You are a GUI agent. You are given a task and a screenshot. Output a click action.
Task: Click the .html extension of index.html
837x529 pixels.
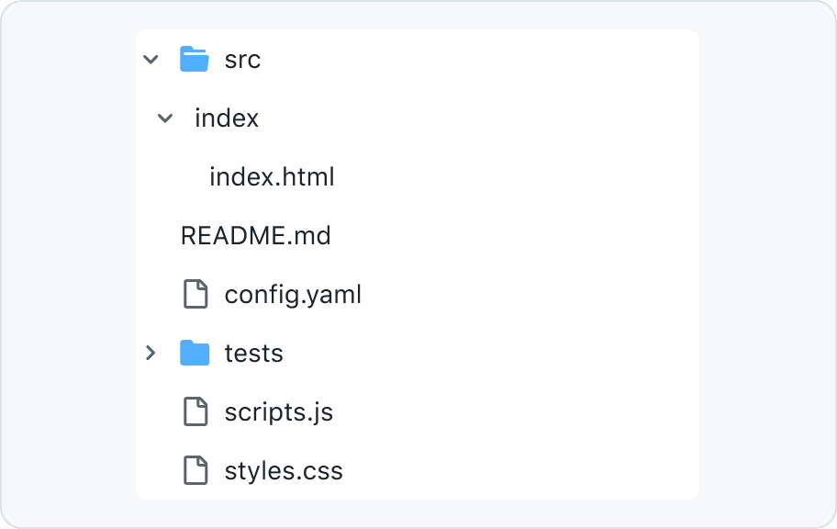[x=307, y=177]
